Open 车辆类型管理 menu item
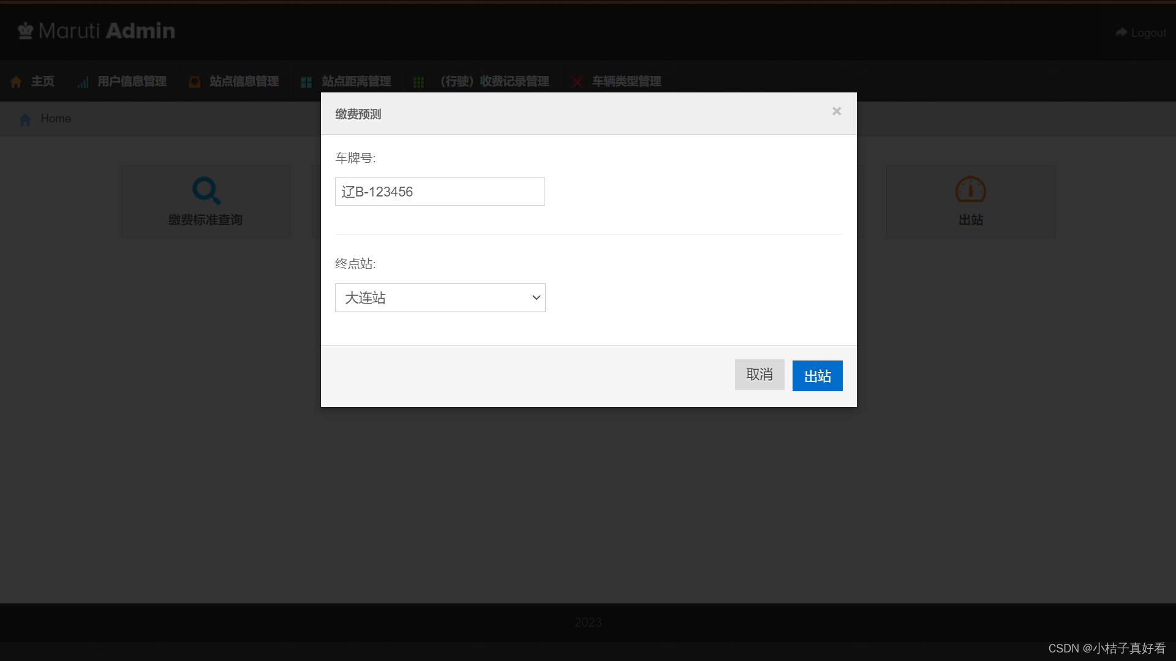1176x661 pixels. coord(617,81)
